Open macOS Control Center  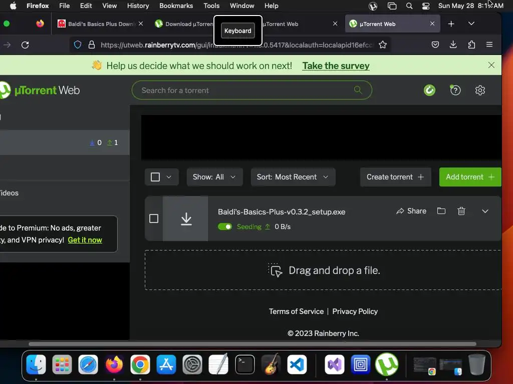point(425,6)
